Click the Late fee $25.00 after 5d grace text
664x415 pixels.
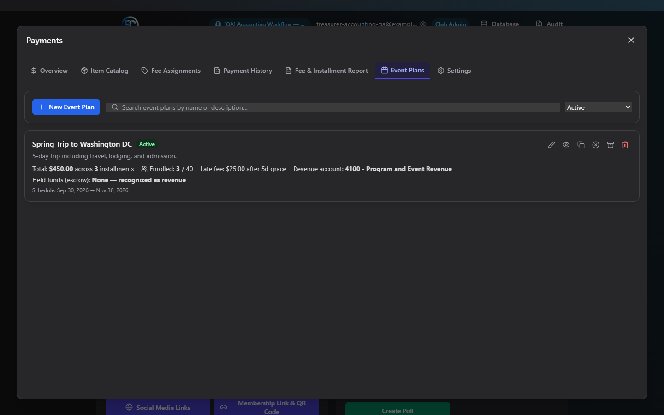coord(243,169)
